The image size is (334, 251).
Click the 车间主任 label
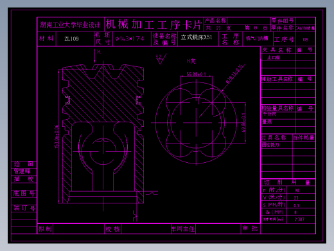(x=183, y=229)
